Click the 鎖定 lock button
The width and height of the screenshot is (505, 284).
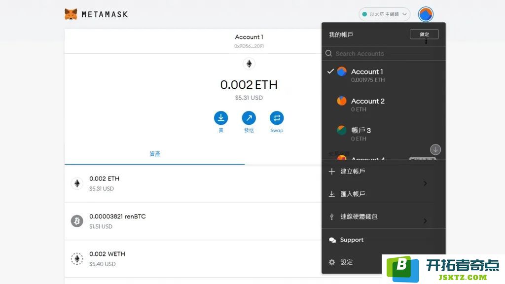coord(424,34)
